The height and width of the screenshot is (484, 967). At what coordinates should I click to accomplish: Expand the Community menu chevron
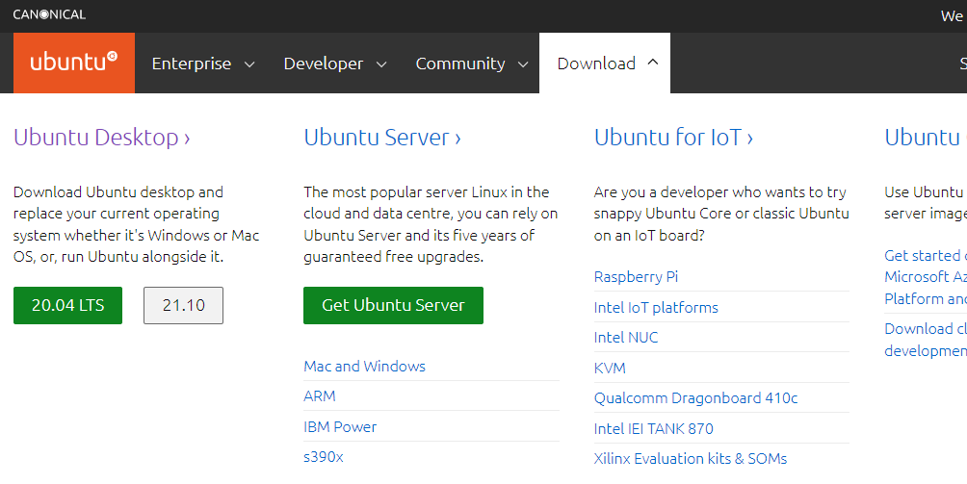523,64
